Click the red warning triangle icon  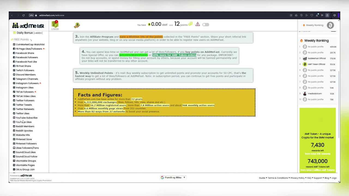point(198,24)
